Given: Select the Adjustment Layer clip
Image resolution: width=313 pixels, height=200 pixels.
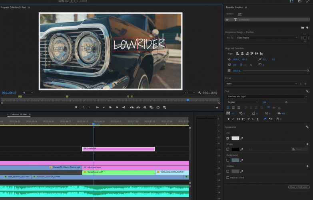Looking at the screenshot, I should [136, 168].
